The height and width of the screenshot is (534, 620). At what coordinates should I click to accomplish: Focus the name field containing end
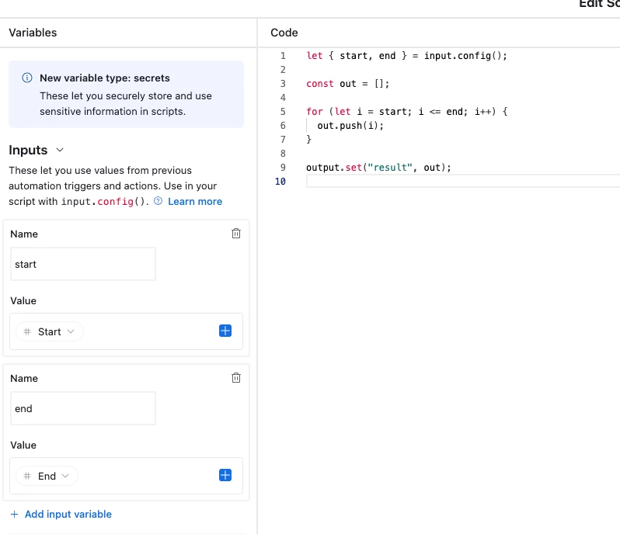(83, 408)
